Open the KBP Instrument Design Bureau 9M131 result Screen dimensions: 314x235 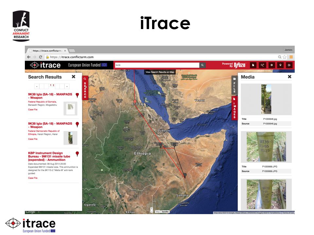coord(49,156)
